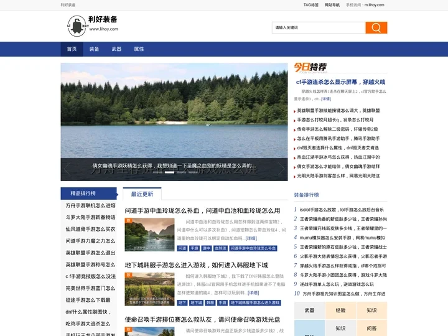Click 问道 tag under first article

click(182, 248)
